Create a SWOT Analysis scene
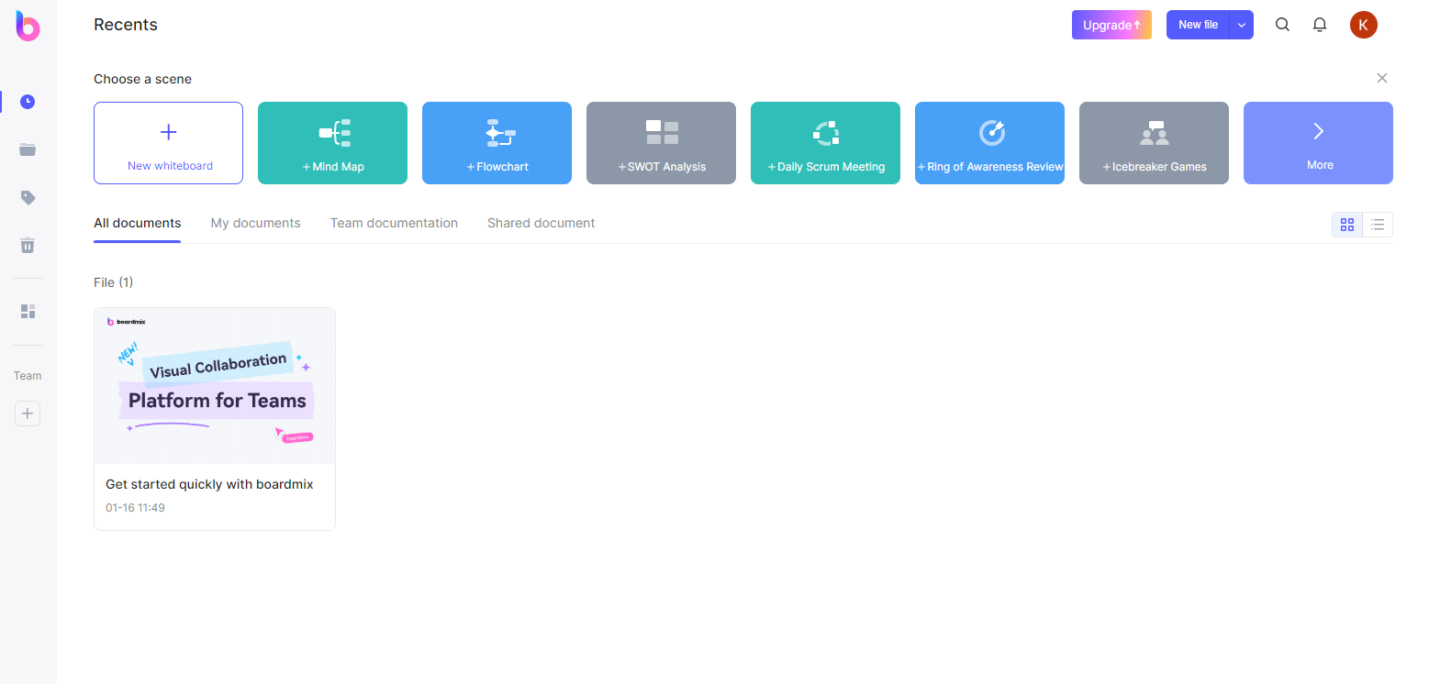The height and width of the screenshot is (684, 1429). [x=661, y=143]
